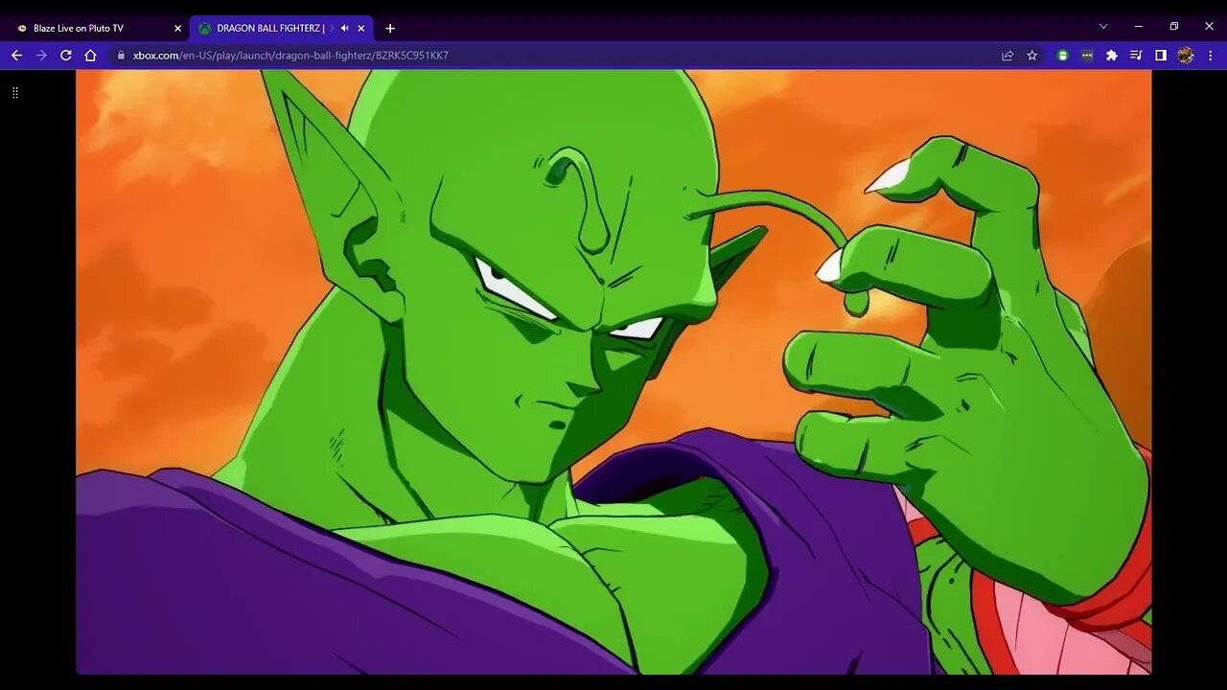The height and width of the screenshot is (690, 1227).
Task: Restore down the browser window
Action: pyautogui.click(x=1174, y=27)
